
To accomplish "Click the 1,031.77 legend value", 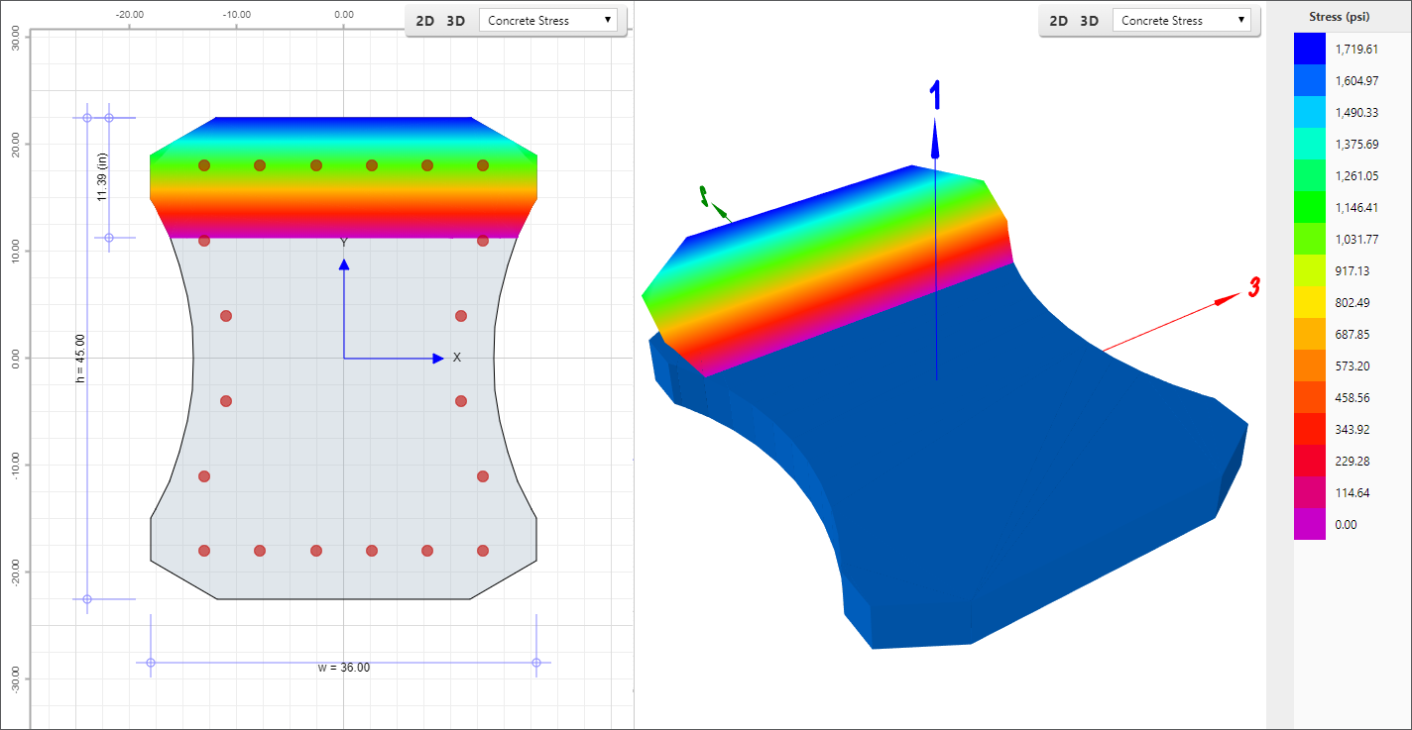I will point(1356,239).
